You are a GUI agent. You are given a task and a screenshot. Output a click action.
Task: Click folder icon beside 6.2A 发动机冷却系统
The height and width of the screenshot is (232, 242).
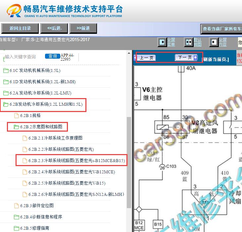point(6,93)
